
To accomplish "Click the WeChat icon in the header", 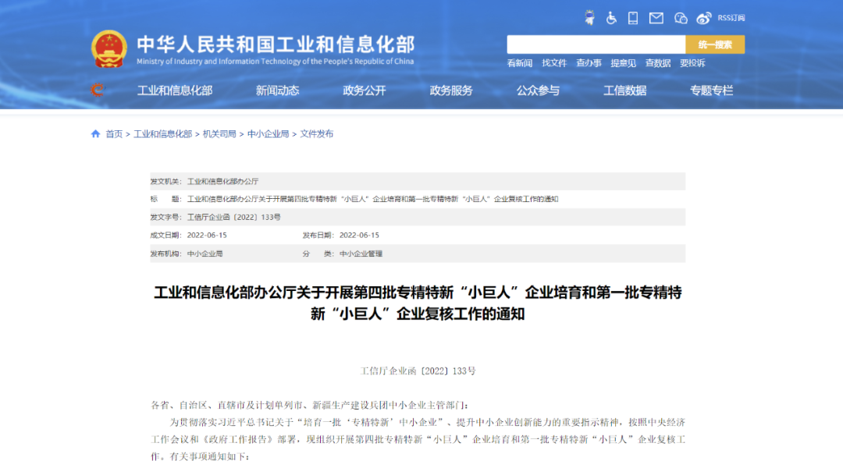I will tap(679, 17).
